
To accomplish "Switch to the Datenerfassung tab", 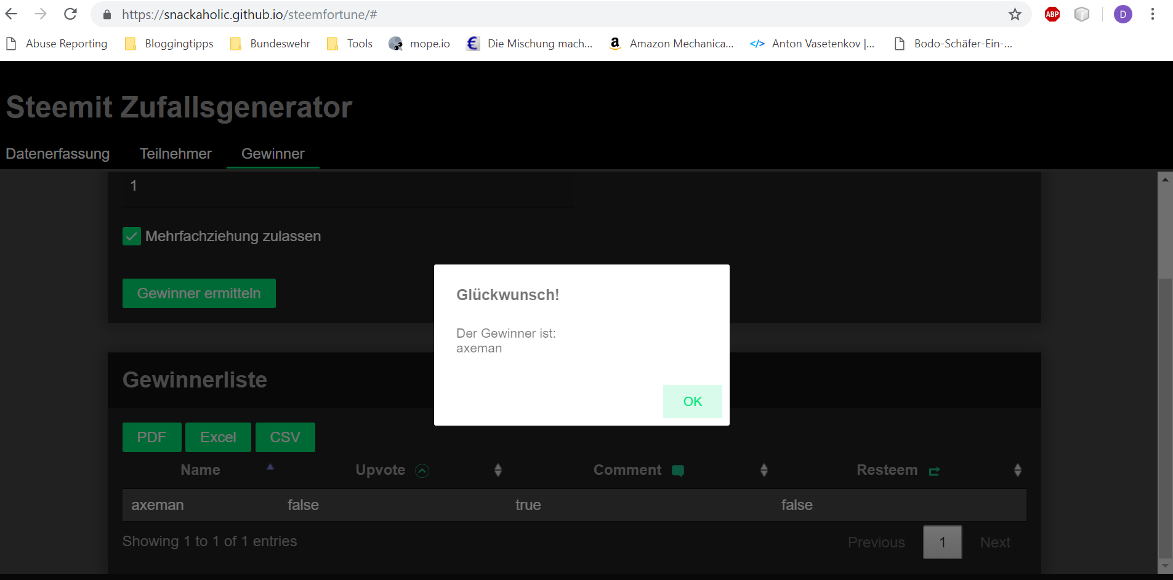I will (x=58, y=154).
